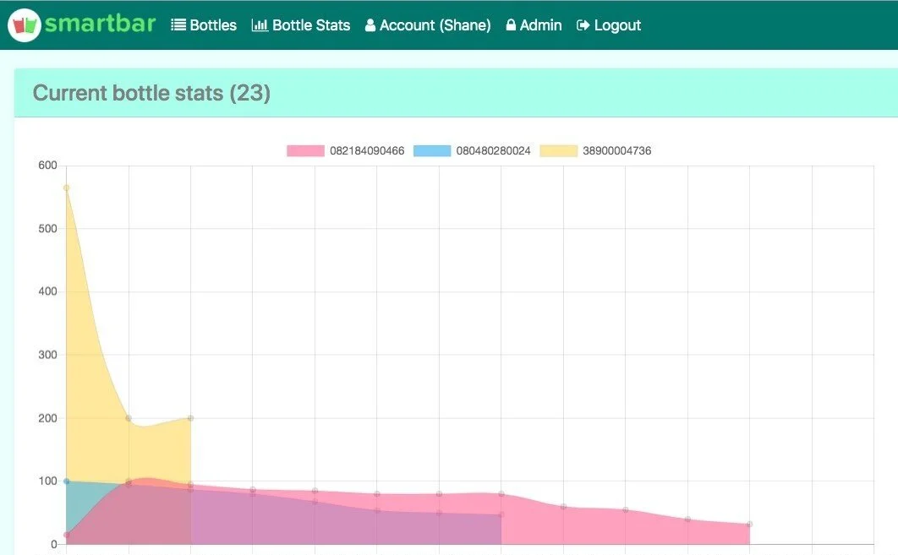Click the person icon beside Account (Shane)
The height and width of the screenshot is (555, 898).
[370, 24]
